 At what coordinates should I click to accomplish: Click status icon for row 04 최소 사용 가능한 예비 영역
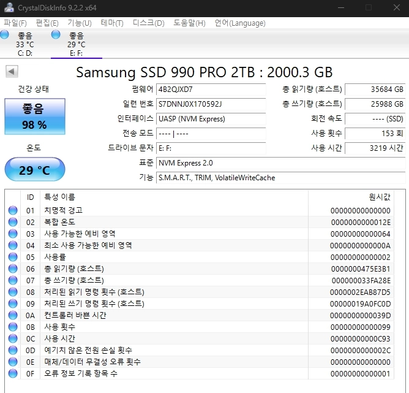point(13,245)
